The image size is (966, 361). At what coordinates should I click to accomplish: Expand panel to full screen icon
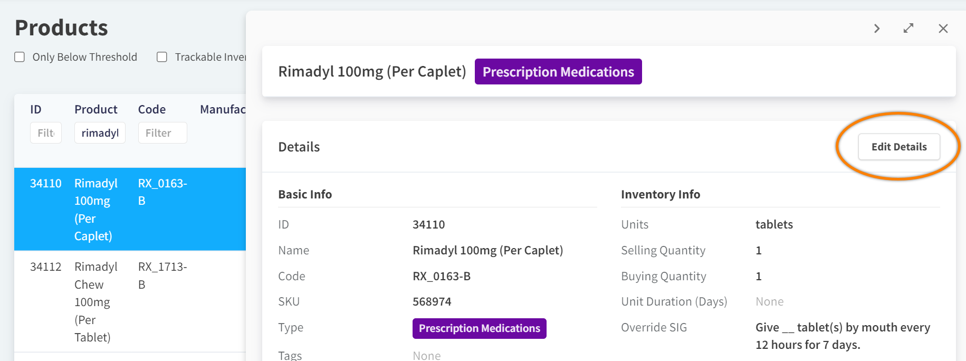click(908, 28)
